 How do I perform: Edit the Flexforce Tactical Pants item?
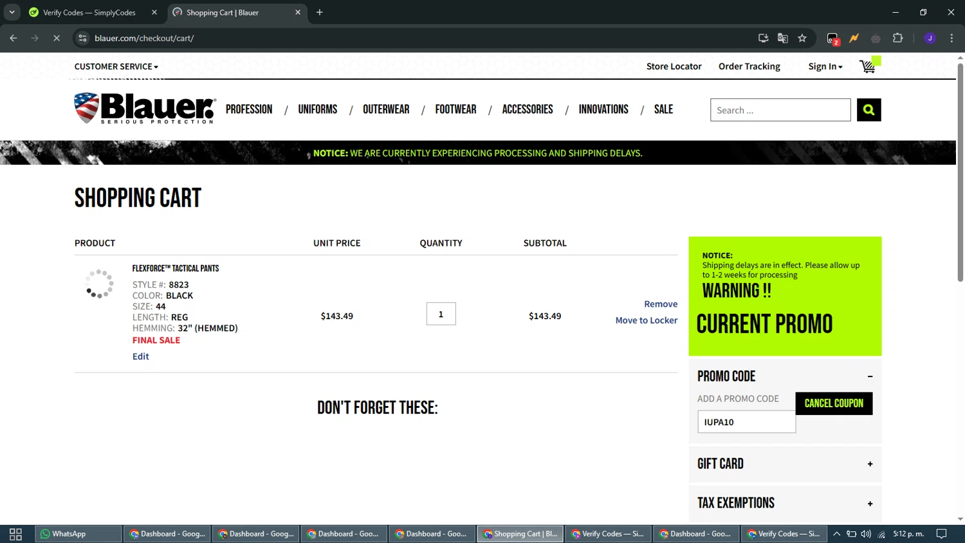coord(141,356)
